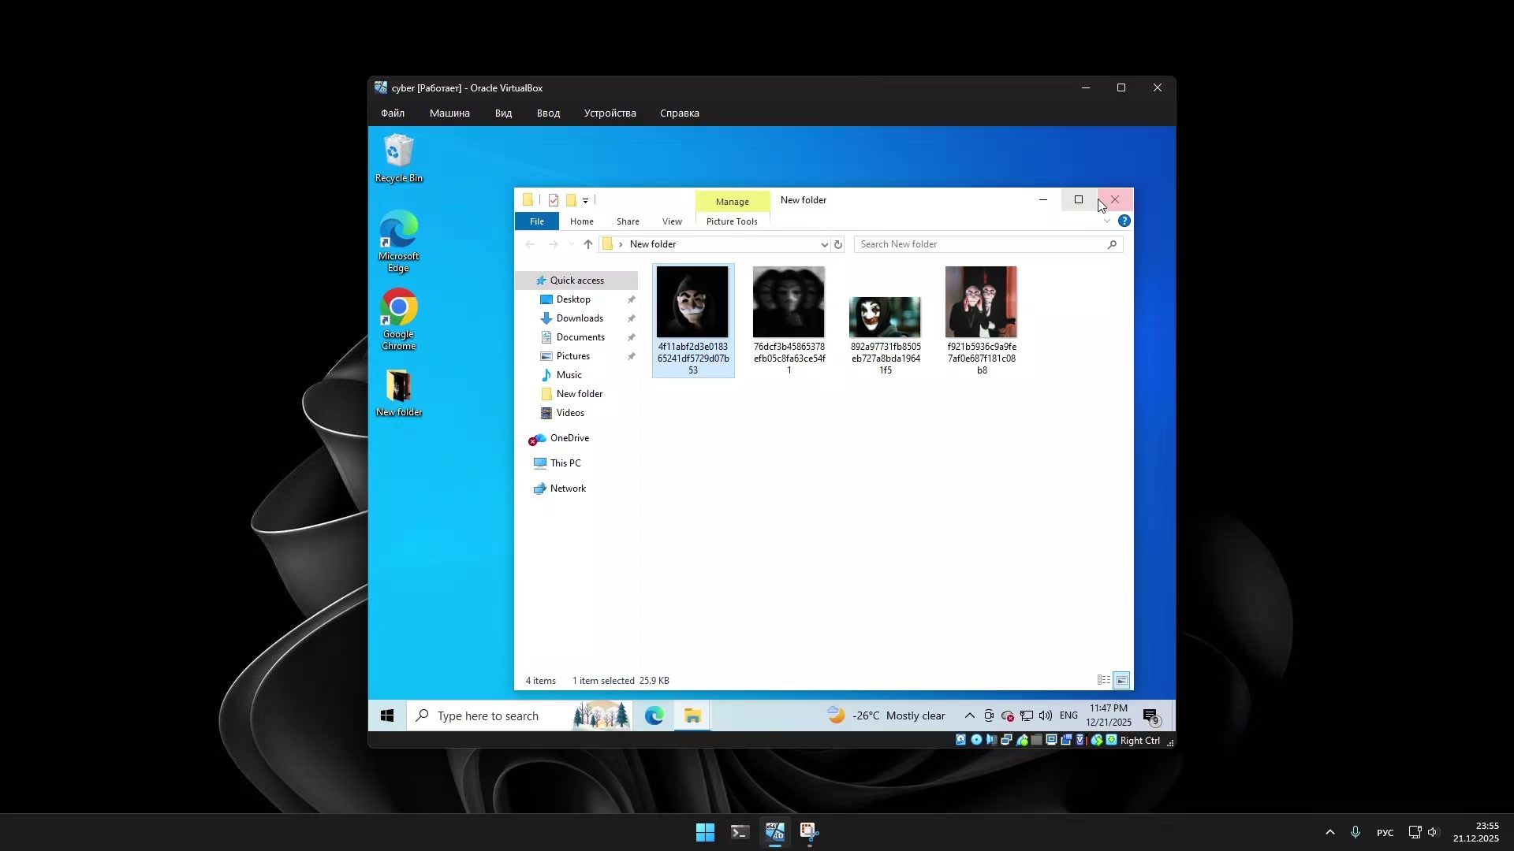Open the guest Windows Start button
The width and height of the screenshot is (1514, 851).
coord(387,715)
